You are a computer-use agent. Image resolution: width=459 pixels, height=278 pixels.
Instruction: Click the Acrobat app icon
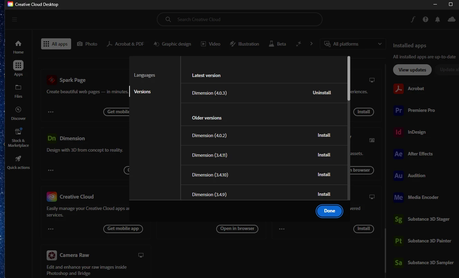pos(399,88)
